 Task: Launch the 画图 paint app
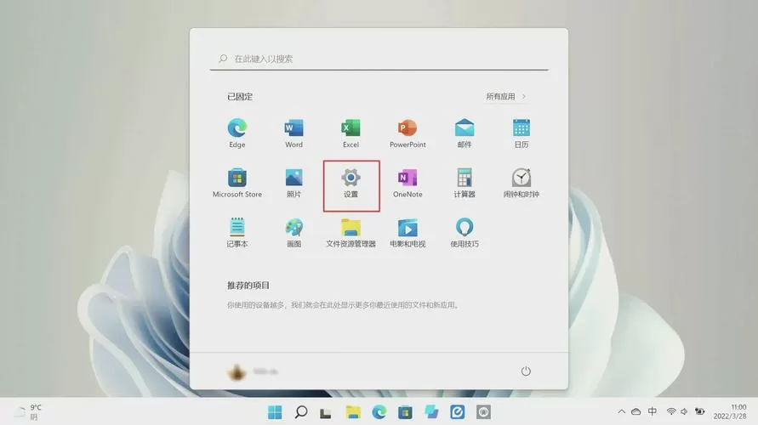pyautogui.click(x=294, y=233)
